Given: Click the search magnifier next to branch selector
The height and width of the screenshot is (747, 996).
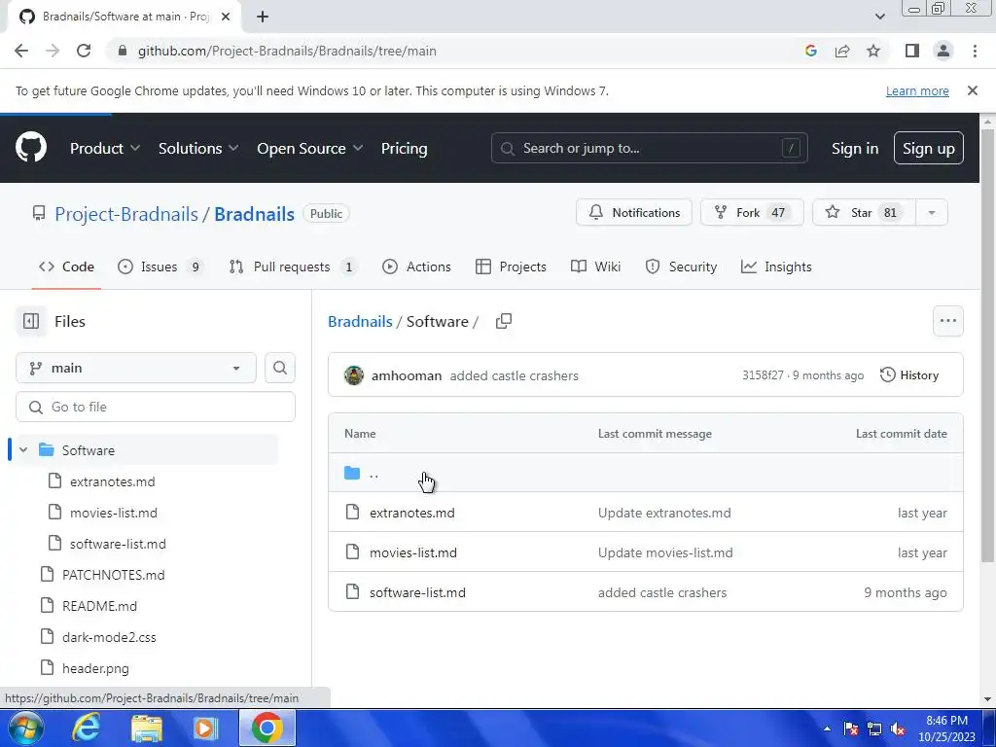Looking at the screenshot, I should (x=280, y=368).
